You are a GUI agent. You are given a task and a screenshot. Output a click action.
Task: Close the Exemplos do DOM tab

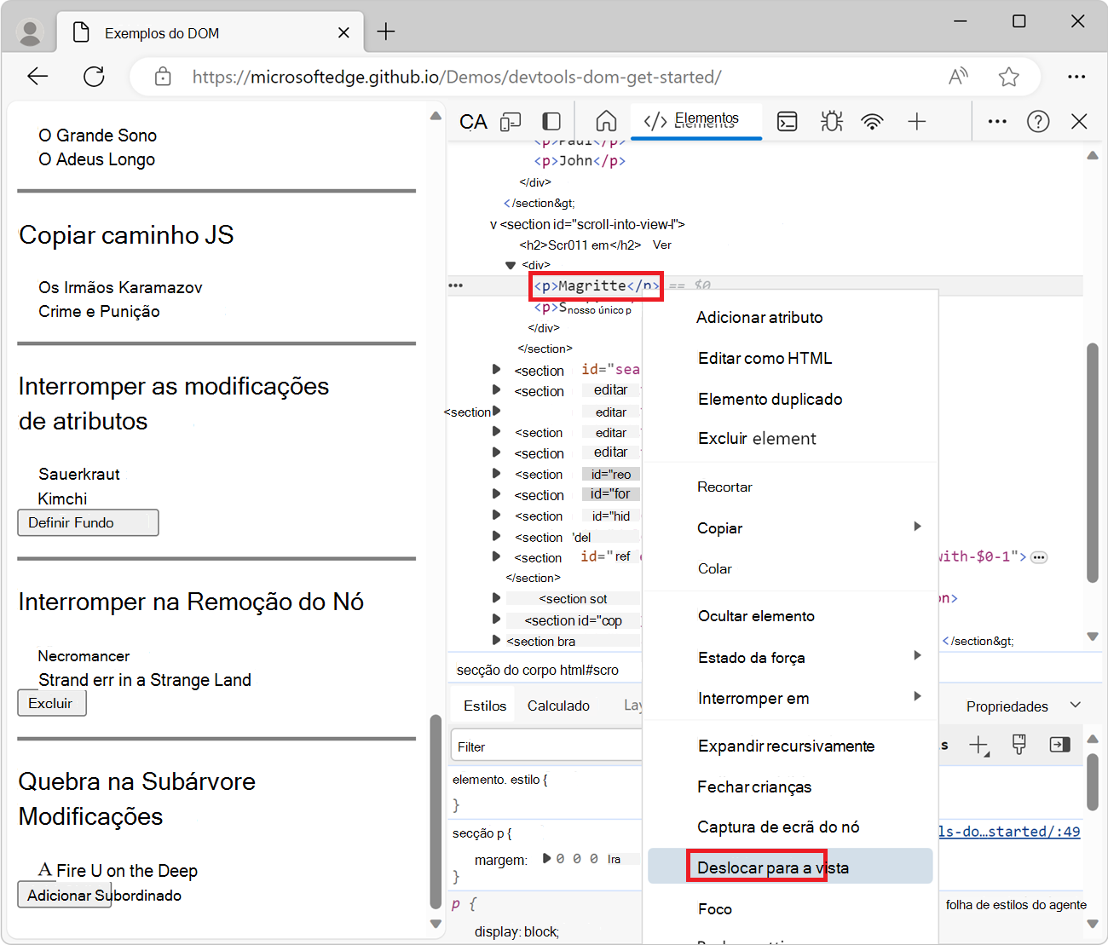[x=343, y=32]
